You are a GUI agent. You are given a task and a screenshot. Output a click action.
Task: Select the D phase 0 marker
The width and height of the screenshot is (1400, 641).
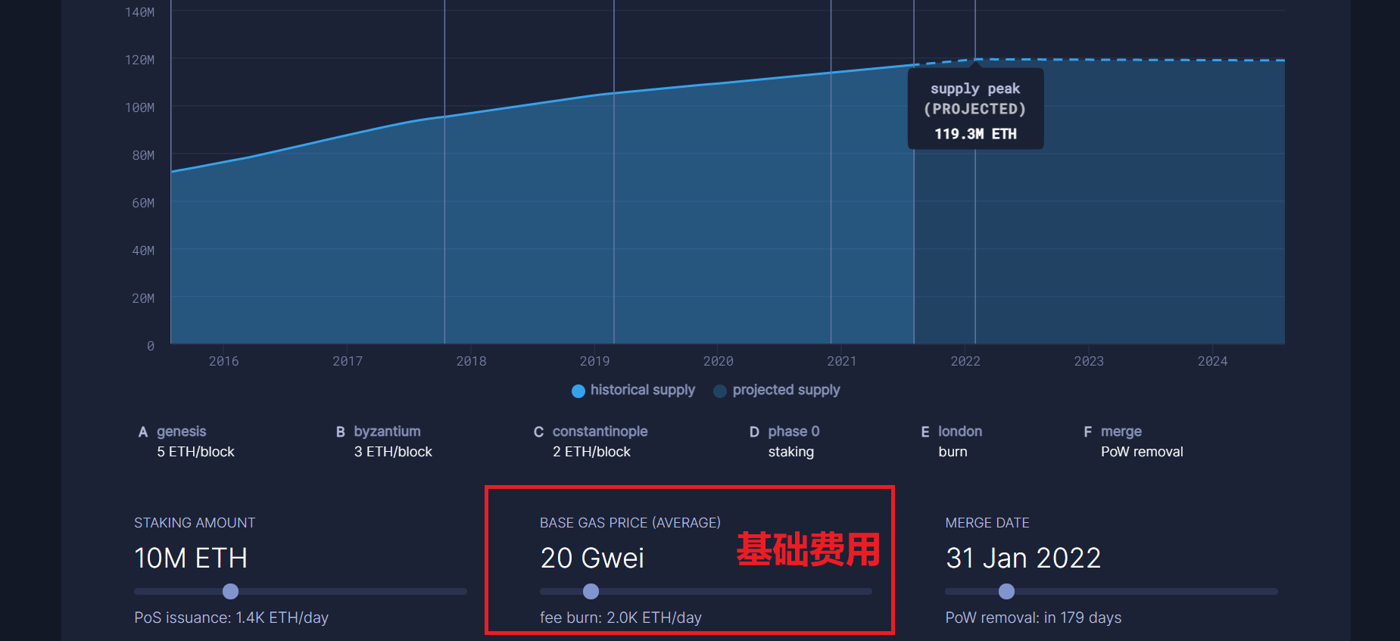(784, 441)
